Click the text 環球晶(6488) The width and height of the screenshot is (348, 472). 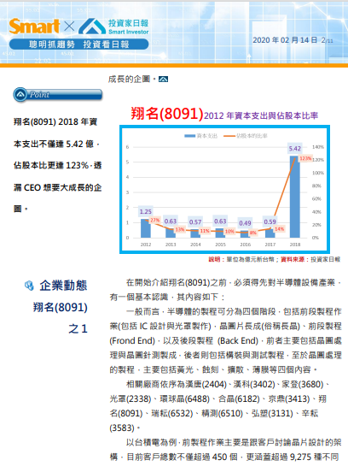184,398
